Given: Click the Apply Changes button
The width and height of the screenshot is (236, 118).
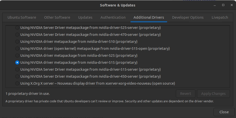Looking at the screenshot, I should click(x=213, y=94).
